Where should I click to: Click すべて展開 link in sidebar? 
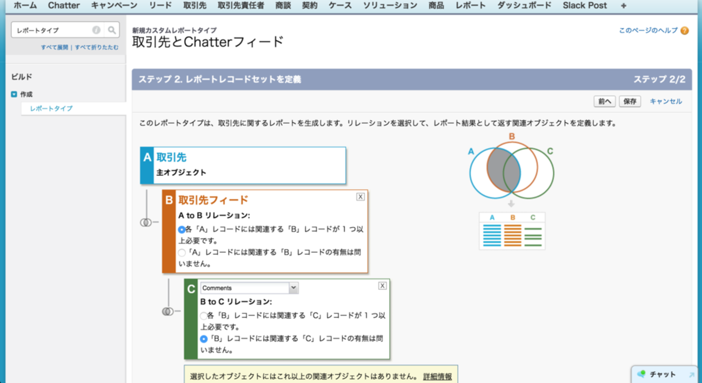click(x=55, y=48)
